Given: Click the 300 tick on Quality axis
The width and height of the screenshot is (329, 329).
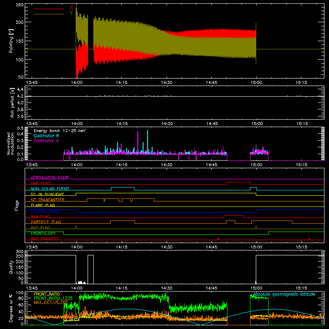Looking at the screenshot, I should click(x=20, y=252).
